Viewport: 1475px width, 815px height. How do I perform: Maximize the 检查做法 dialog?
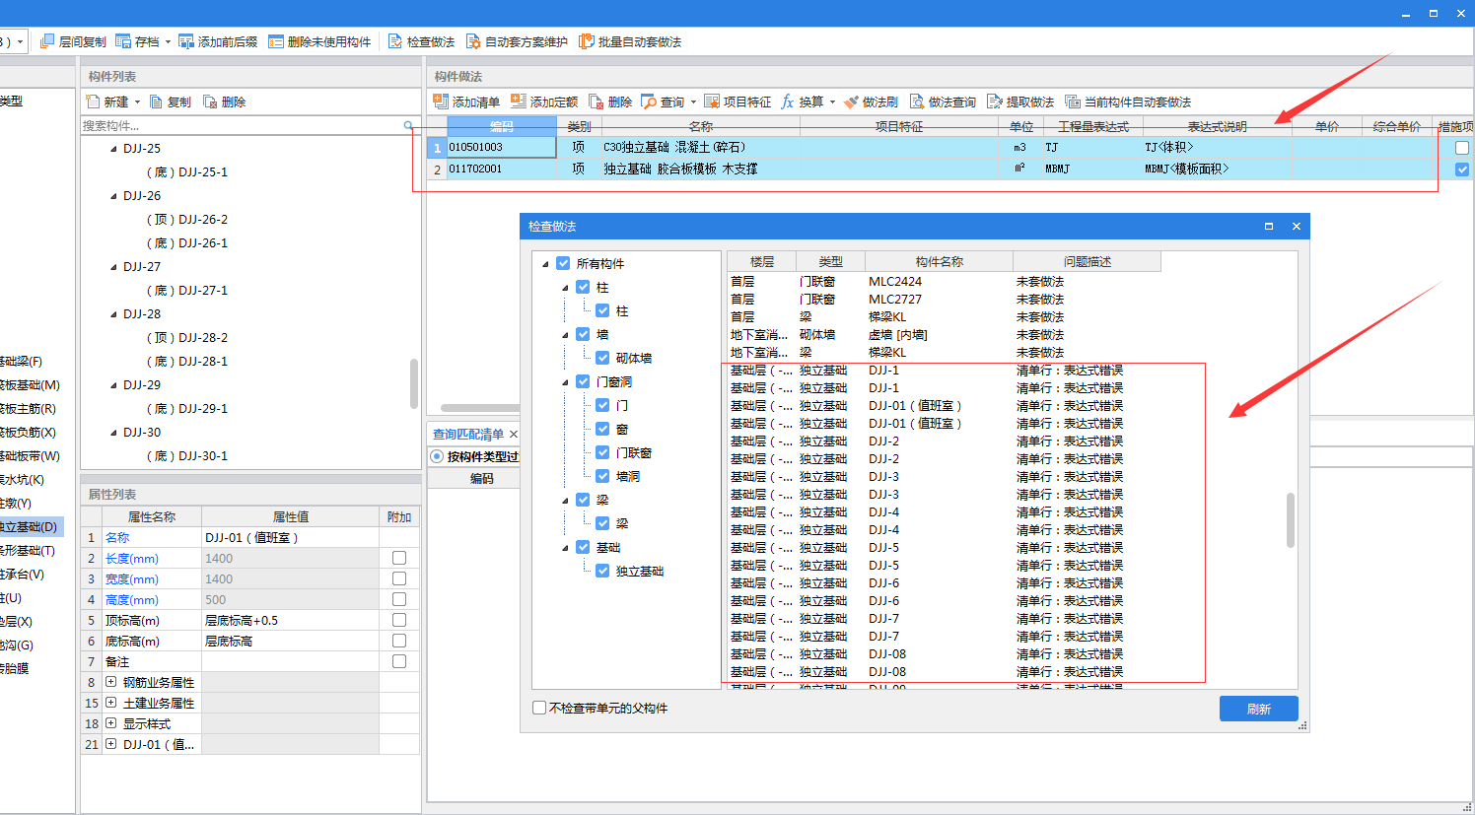(1269, 226)
